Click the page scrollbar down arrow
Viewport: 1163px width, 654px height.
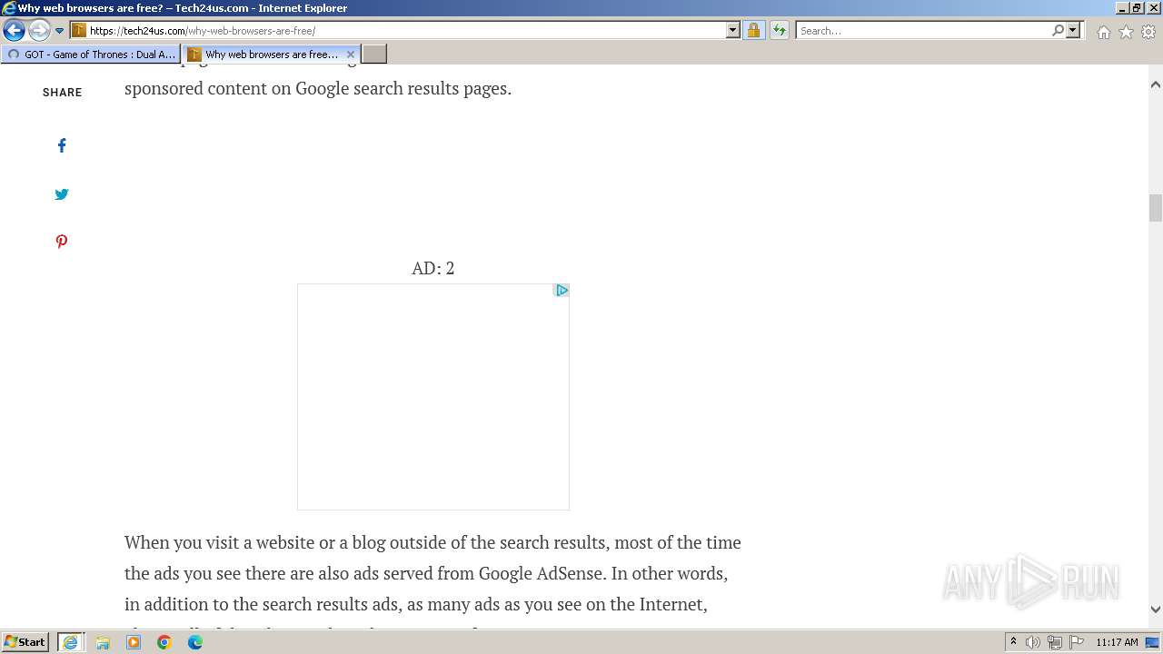click(x=1156, y=609)
